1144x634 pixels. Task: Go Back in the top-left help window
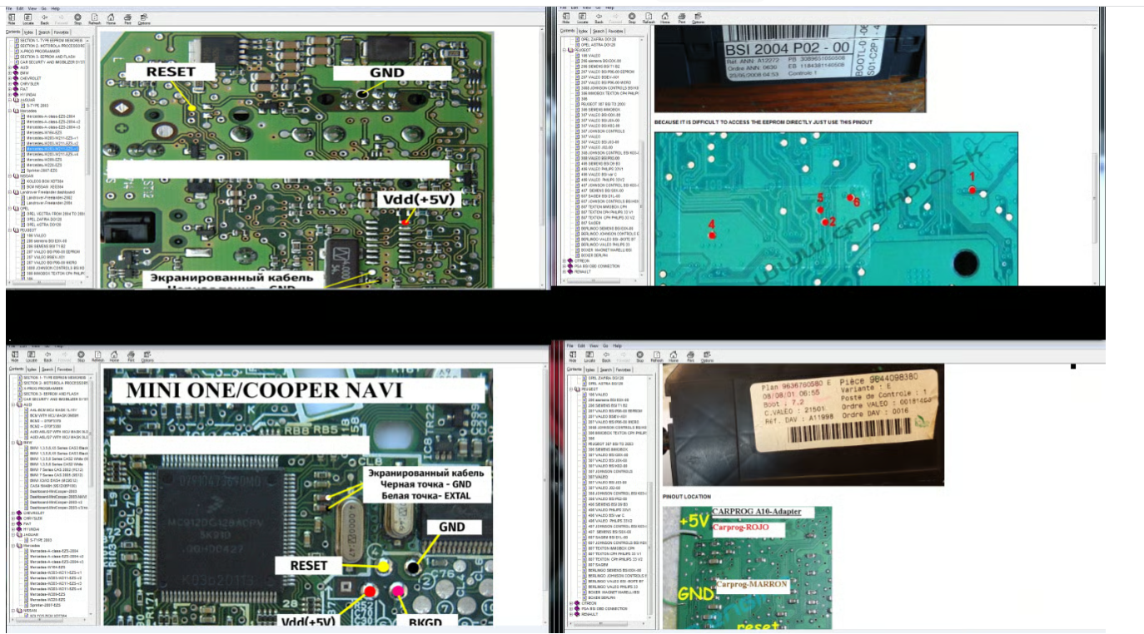click(x=44, y=18)
